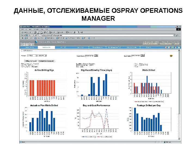This screenshot has width=196, height=147.
Task: Open the Trend Analysis TVD tab
Action: click(114, 47)
